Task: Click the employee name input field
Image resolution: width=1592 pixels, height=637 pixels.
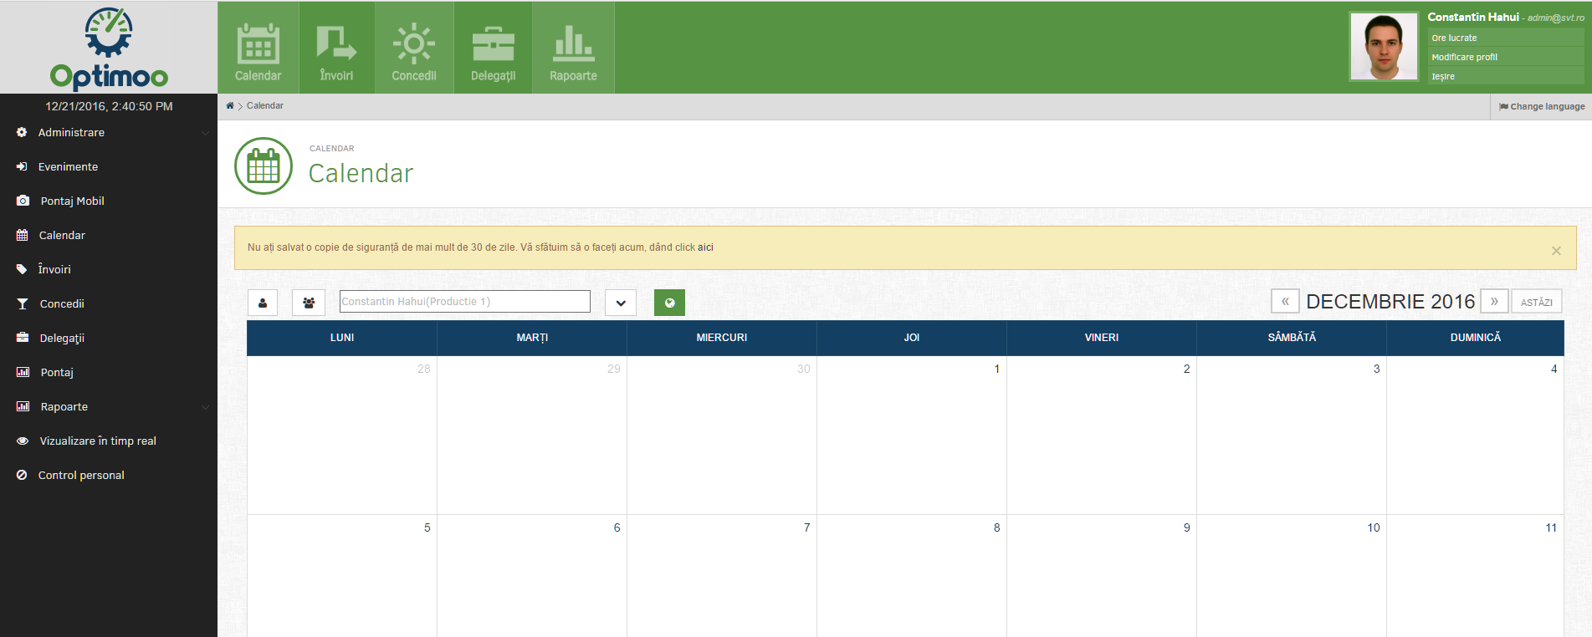Action: pos(465,301)
